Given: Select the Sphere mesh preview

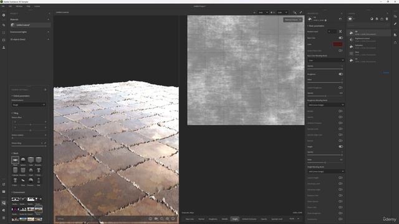Looking at the screenshot, I should click(x=23, y=160).
